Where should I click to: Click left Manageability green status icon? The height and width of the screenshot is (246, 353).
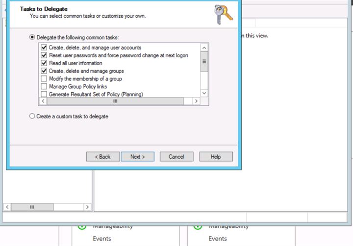point(81,227)
